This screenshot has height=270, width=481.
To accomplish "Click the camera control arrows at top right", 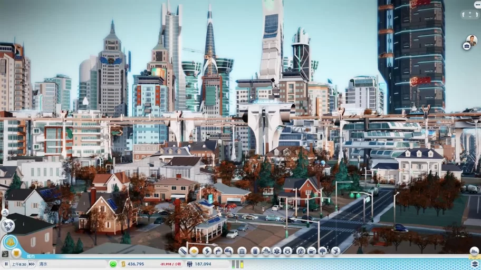I will pos(470,14).
